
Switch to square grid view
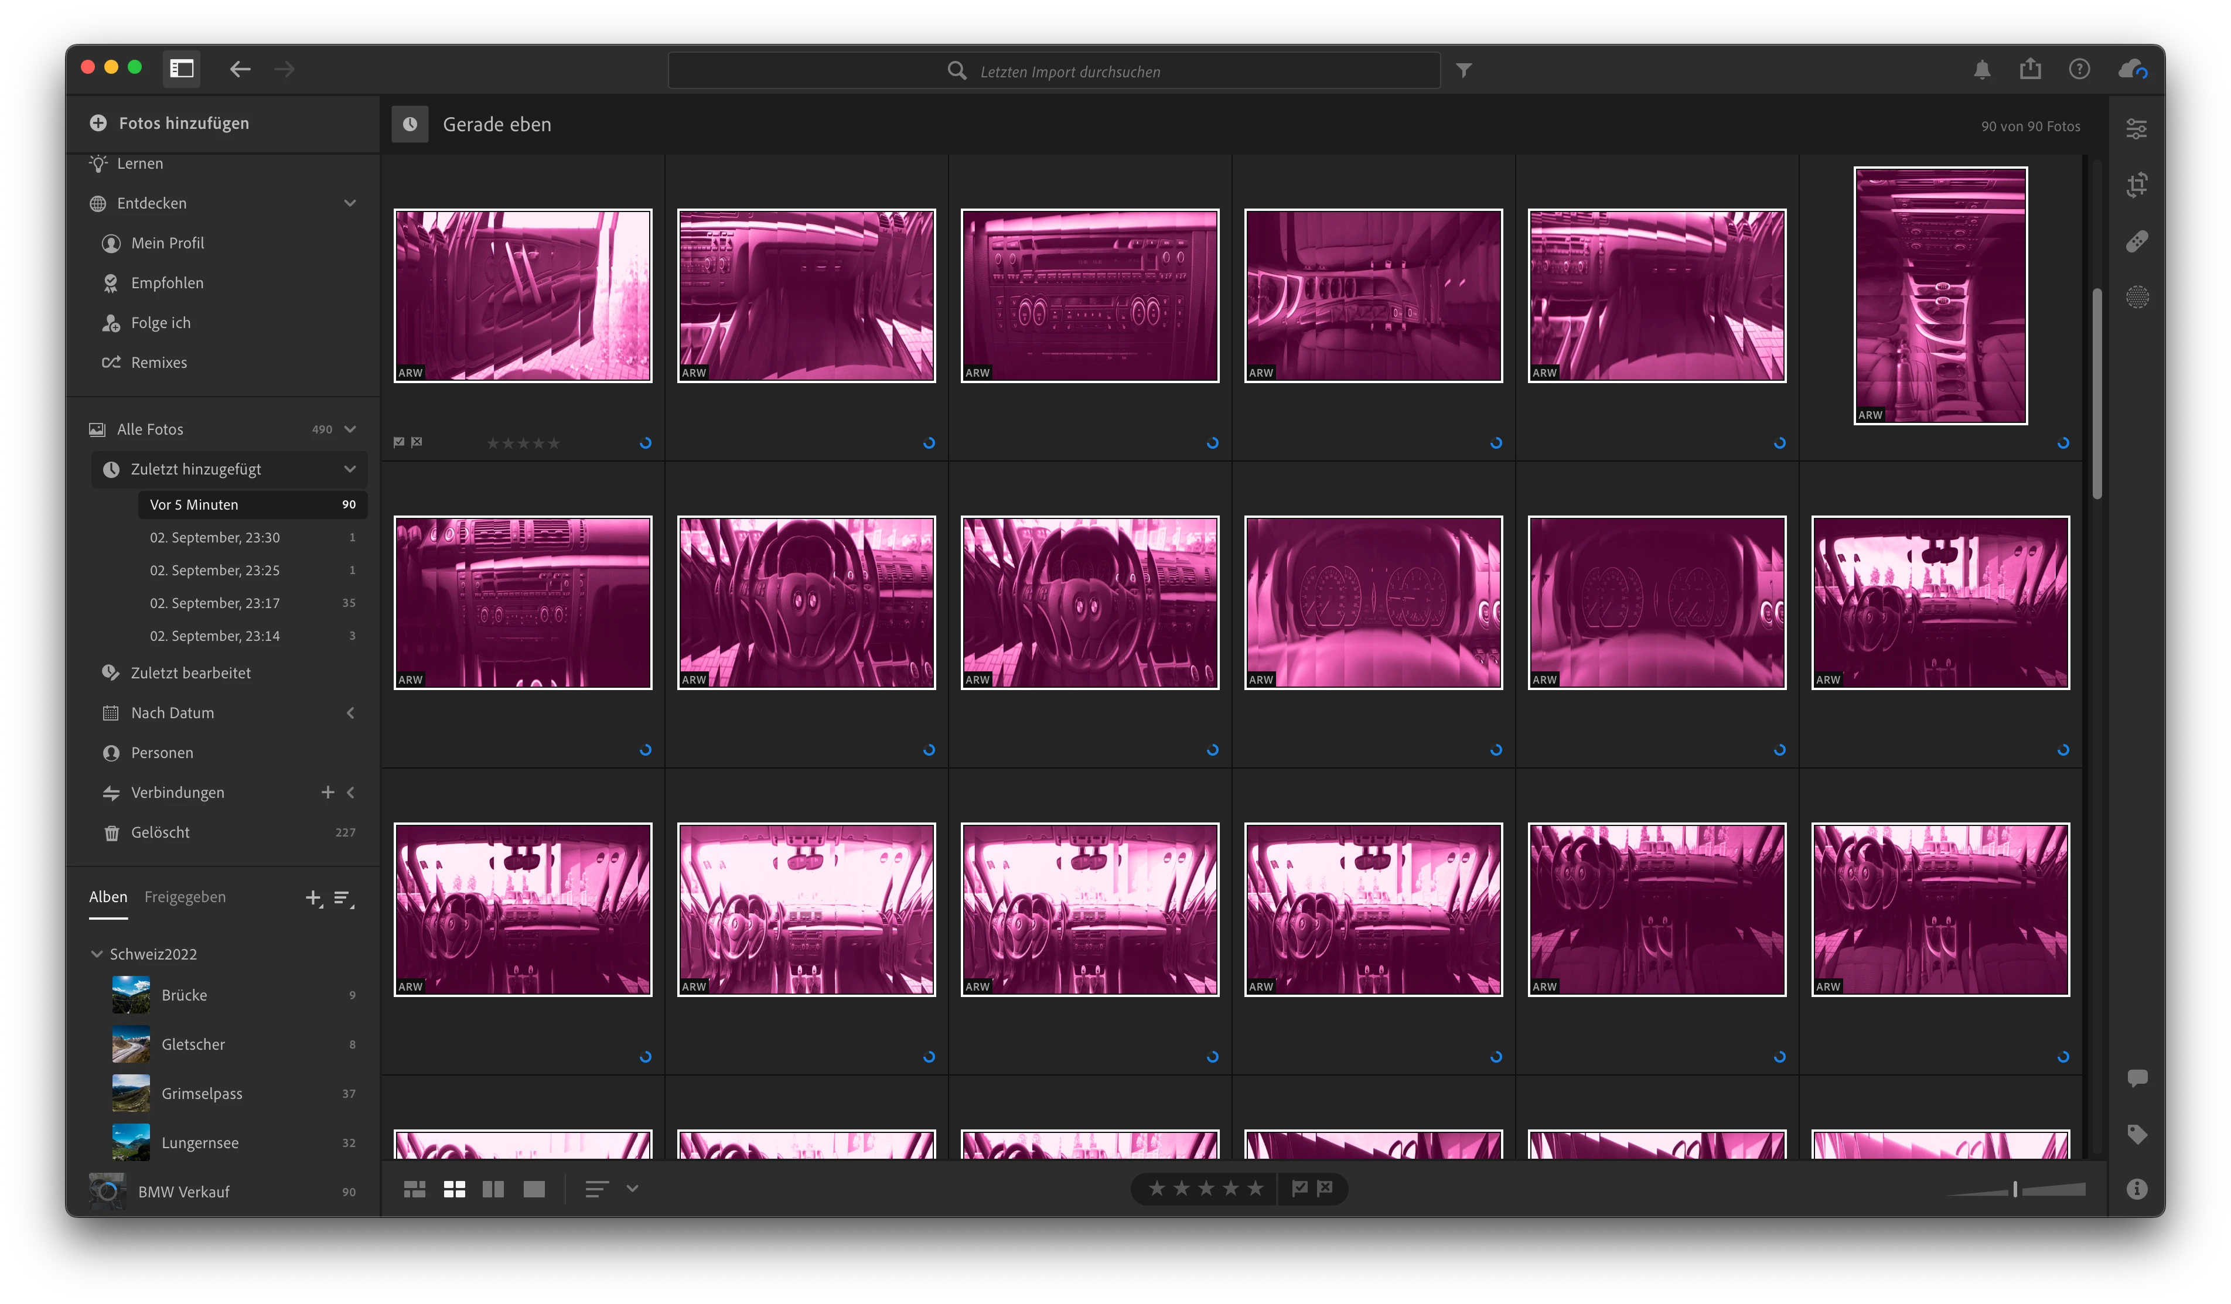click(454, 1189)
